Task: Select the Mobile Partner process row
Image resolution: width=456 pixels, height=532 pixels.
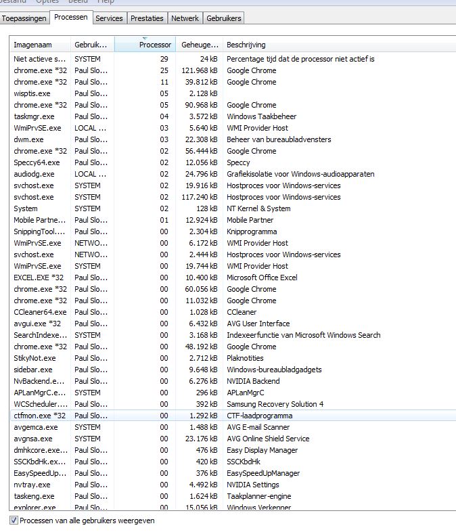Action: 233,220
